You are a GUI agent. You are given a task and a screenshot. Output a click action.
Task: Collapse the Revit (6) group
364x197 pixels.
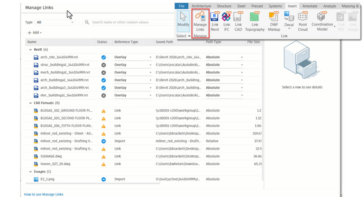[31, 50]
